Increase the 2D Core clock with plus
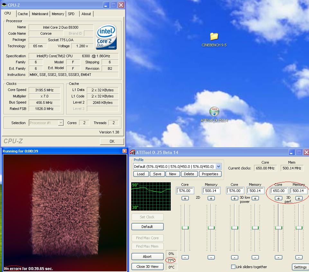 [x=185, y=198]
